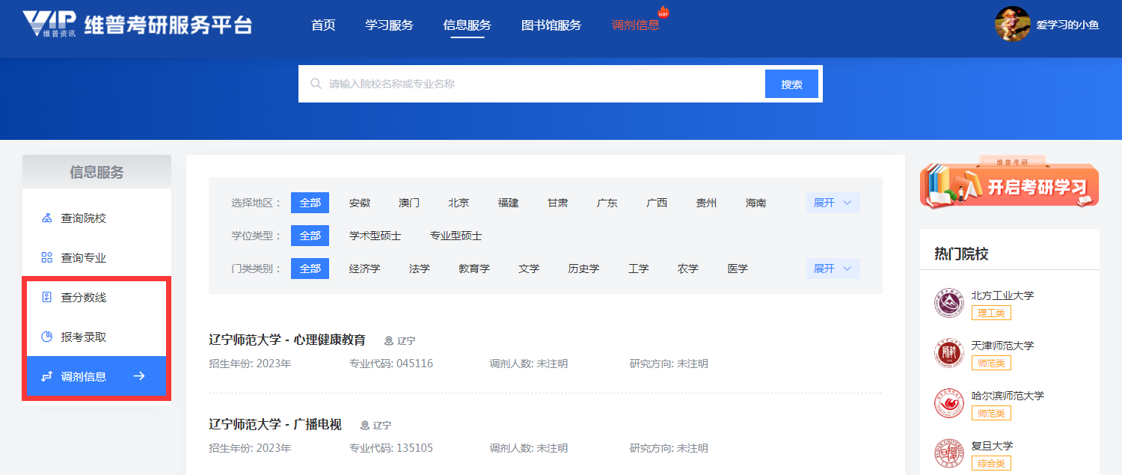Click the 维普资讯 VIP logo

pyautogui.click(x=49, y=25)
